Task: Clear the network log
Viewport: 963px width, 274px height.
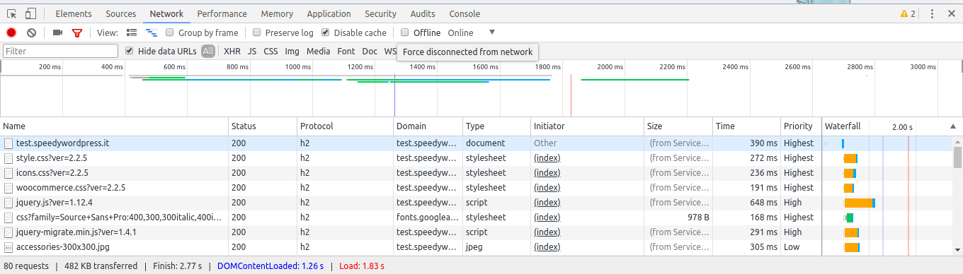Action: pos(31,32)
